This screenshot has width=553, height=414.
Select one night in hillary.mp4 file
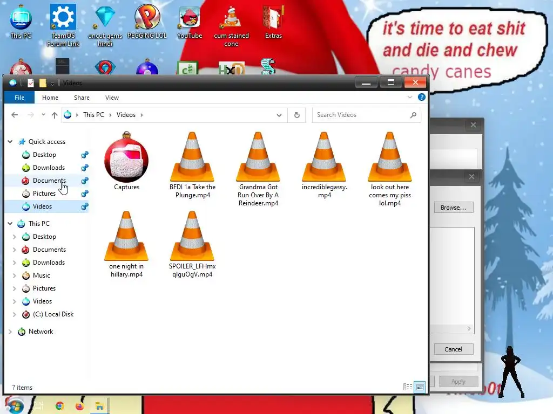coord(126,244)
